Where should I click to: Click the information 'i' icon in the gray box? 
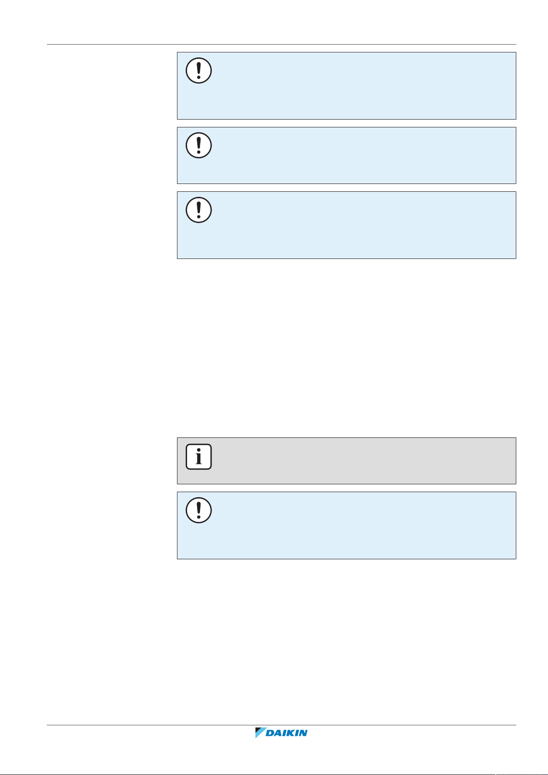[199, 457]
